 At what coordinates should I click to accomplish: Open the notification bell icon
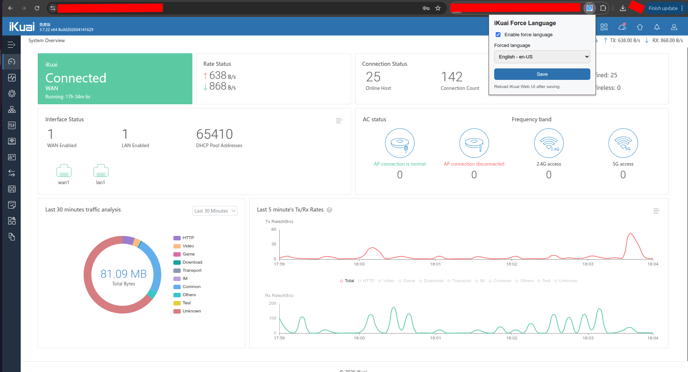[x=657, y=27]
